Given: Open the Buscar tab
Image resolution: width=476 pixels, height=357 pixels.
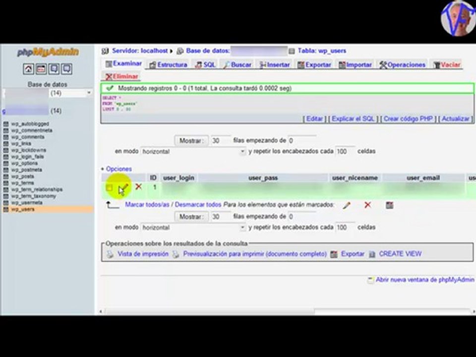Looking at the screenshot, I should [238, 64].
